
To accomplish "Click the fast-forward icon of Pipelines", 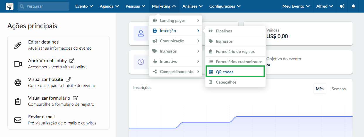I will tap(211, 31).
